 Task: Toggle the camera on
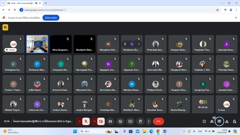[x=101, y=121]
